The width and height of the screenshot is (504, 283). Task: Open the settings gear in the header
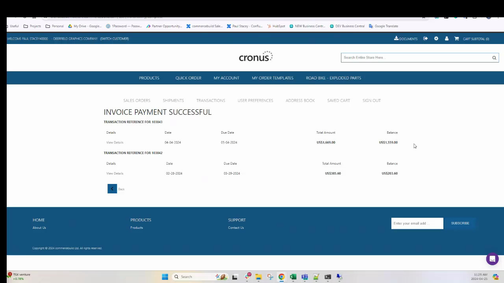point(436,39)
